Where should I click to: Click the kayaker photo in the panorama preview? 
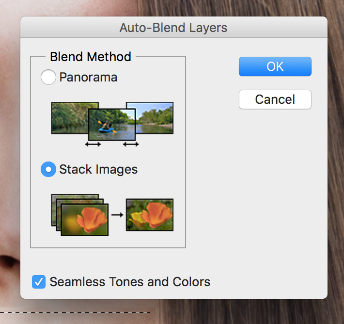click(112, 125)
